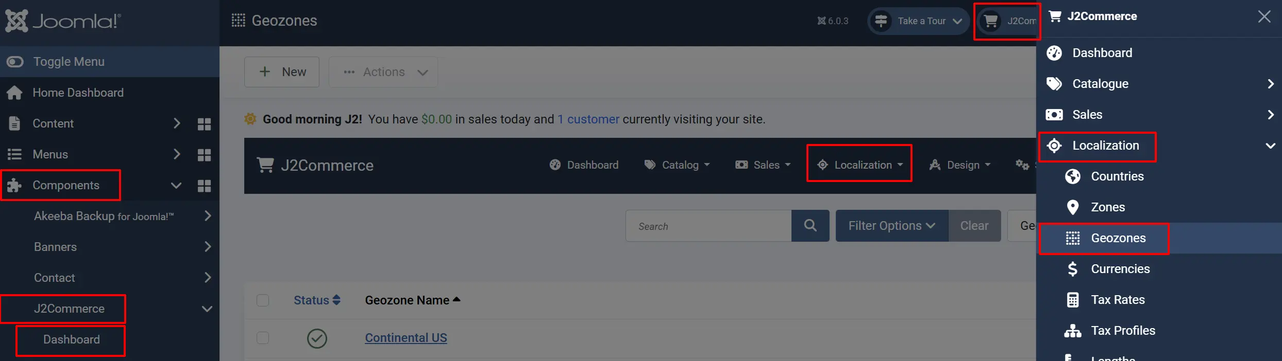
Task: Click the J2Commerce cart button in header
Action: 1007,21
